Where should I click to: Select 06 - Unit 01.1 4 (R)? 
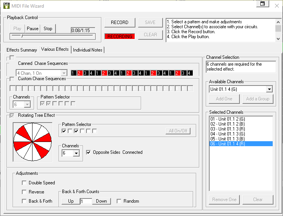[241, 144]
